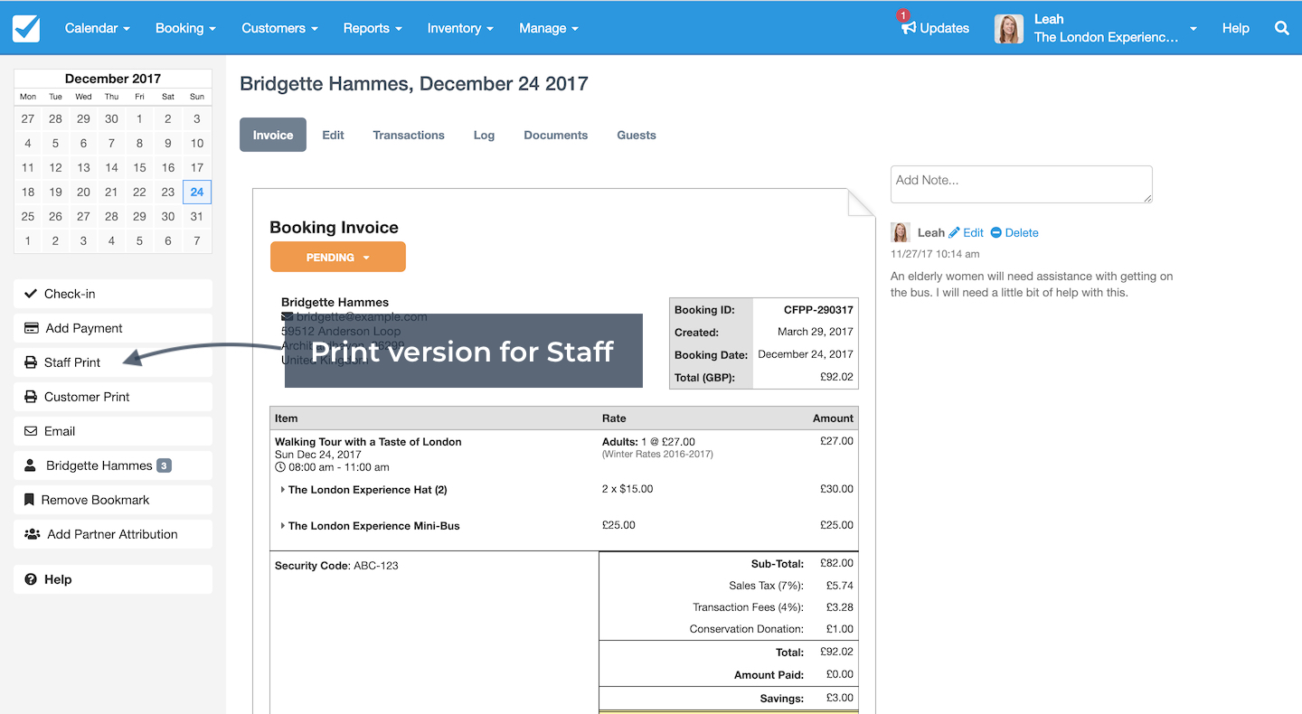
Task: Click the Add Payment button
Action: coord(113,328)
